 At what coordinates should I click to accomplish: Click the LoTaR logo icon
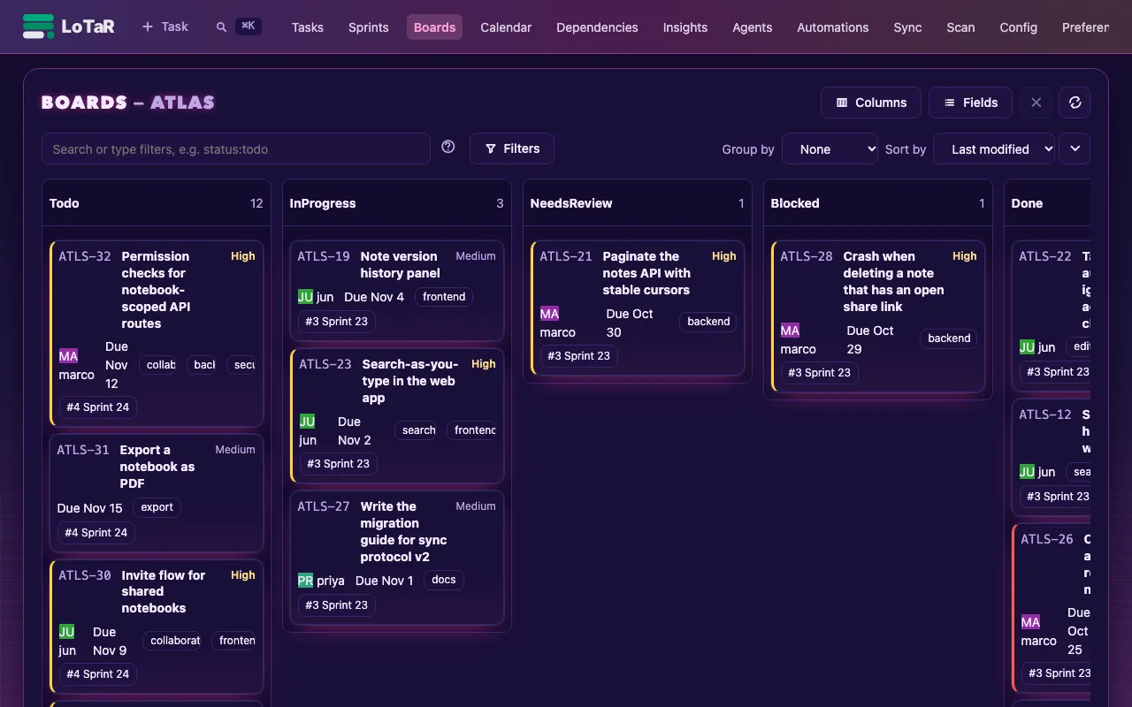[38, 27]
